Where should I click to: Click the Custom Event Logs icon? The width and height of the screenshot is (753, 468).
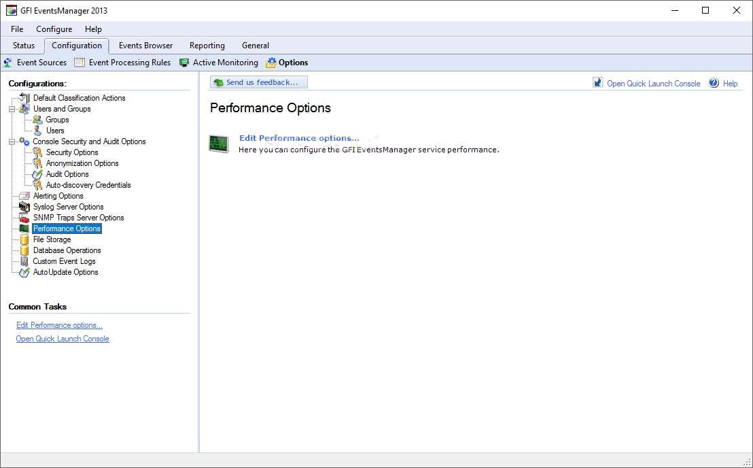[x=24, y=261]
